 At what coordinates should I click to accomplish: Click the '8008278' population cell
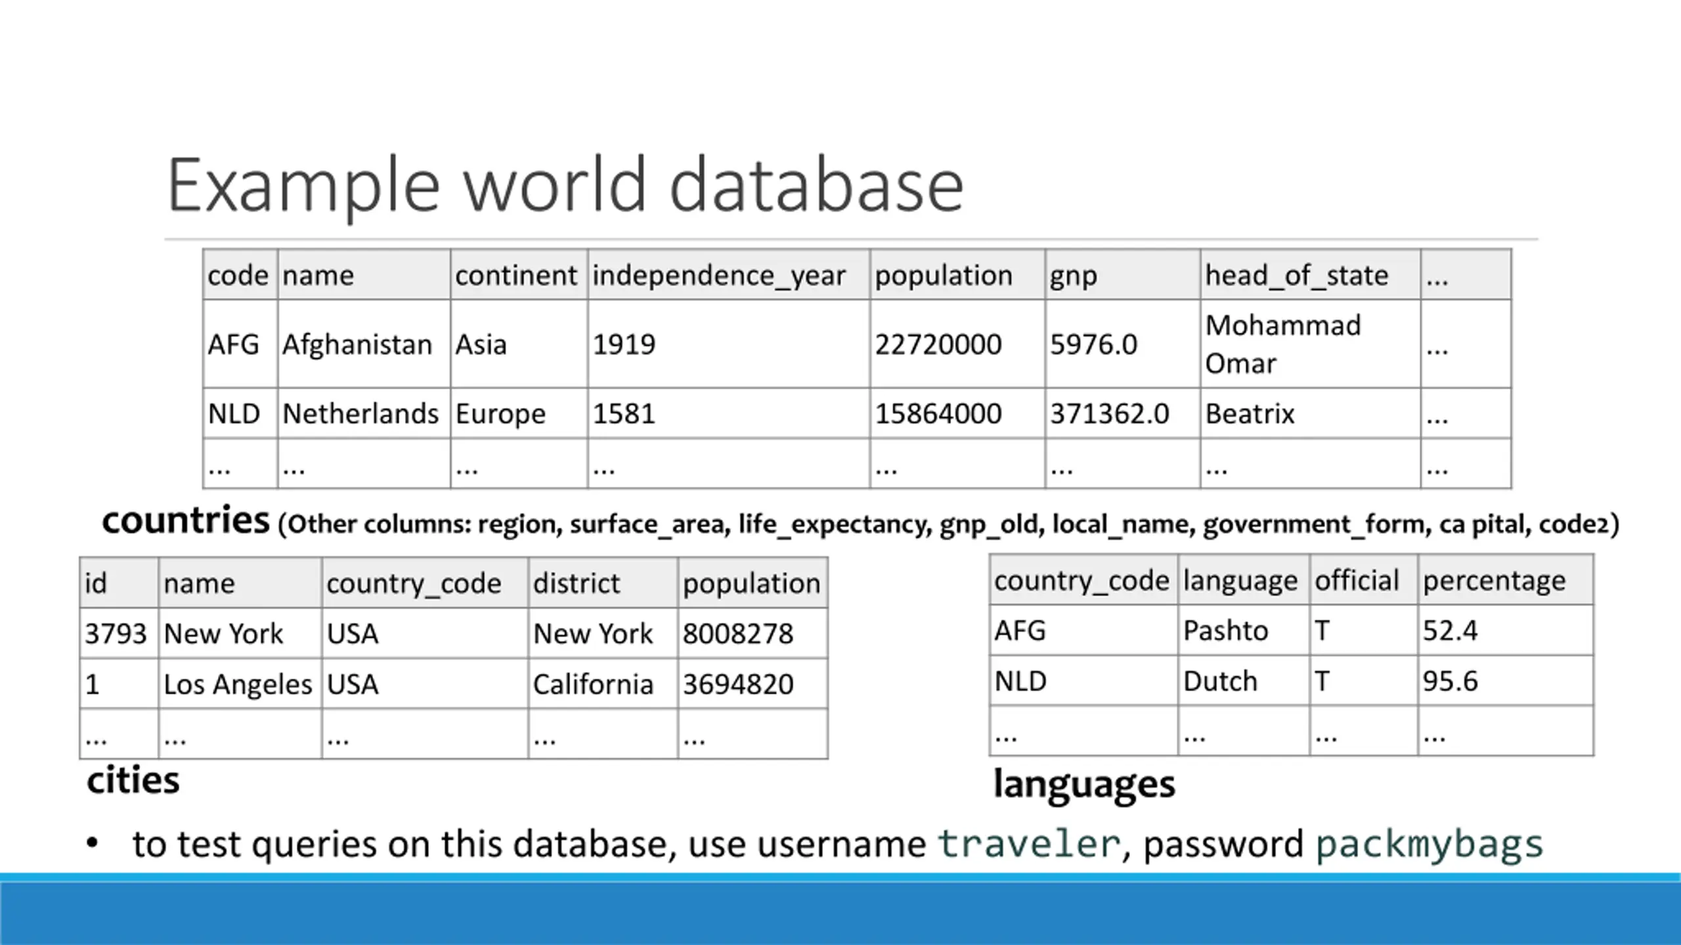pos(753,633)
